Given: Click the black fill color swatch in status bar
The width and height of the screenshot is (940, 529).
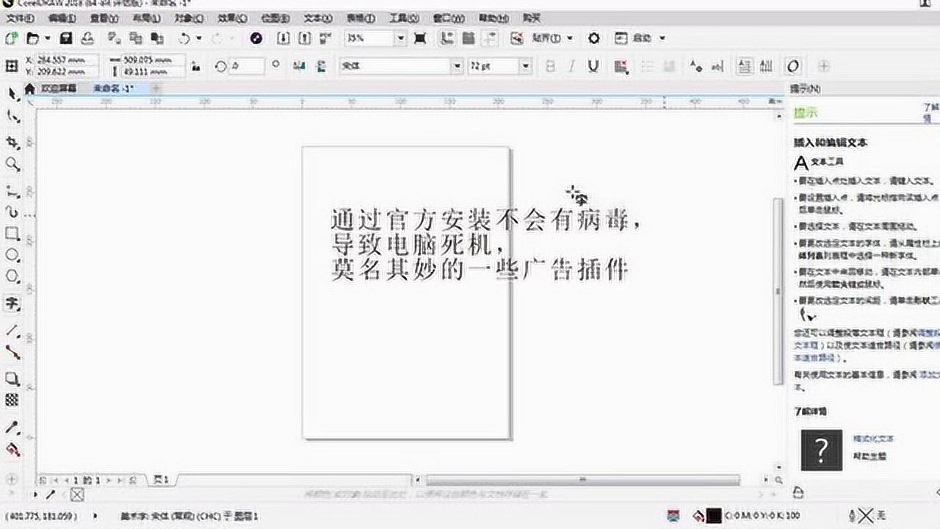Looking at the screenshot, I should point(712,516).
